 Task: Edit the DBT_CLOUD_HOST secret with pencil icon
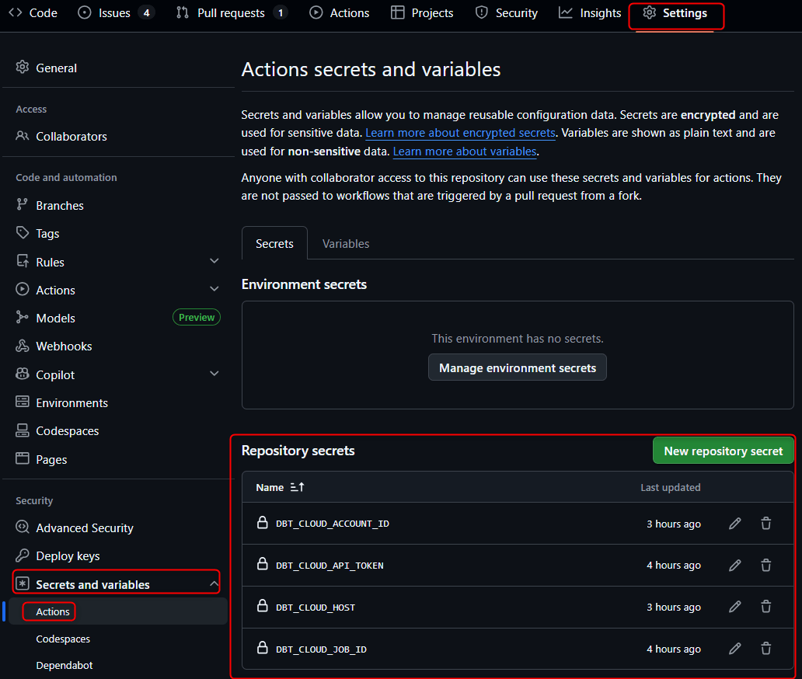(x=734, y=607)
